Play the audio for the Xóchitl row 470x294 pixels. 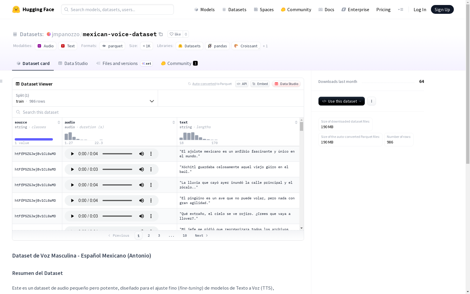point(72,169)
